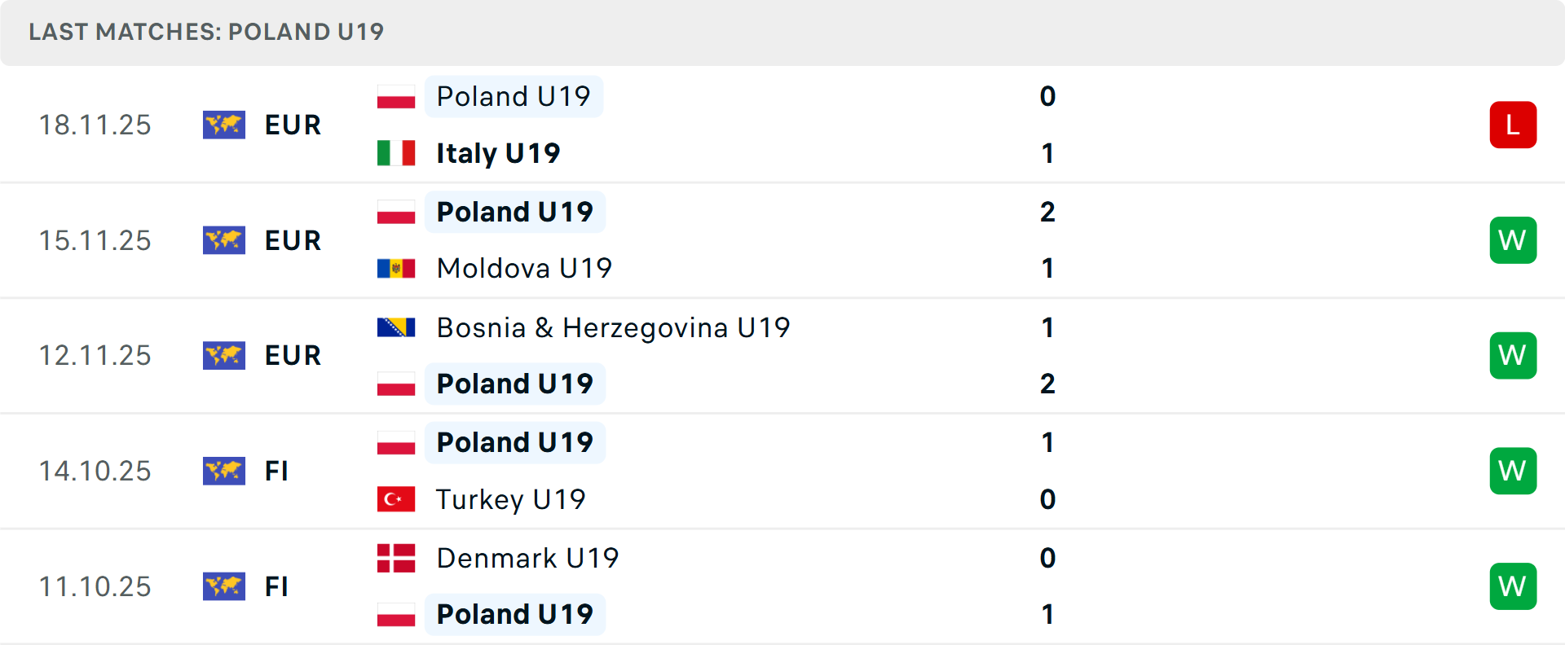Click the W badge for the Moldova match

(1513, 240)
